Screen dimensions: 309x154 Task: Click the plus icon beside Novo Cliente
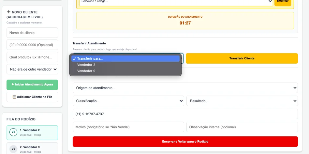point(9,12)
